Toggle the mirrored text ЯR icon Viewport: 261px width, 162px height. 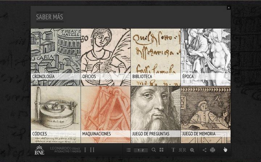pos(182,150)
